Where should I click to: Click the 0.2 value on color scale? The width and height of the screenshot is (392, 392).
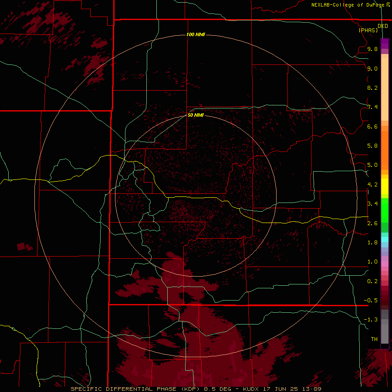(x=372, y=281)
